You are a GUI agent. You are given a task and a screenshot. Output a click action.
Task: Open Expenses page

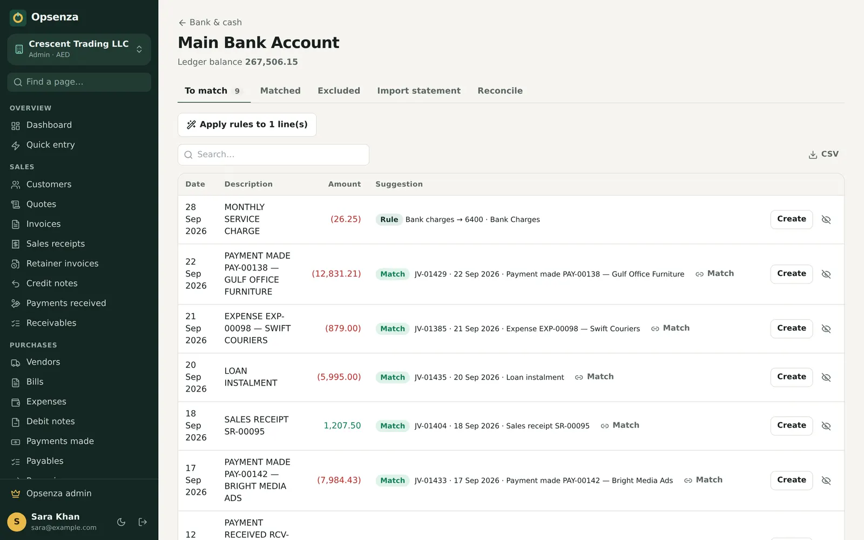click(x=79, y=402)
